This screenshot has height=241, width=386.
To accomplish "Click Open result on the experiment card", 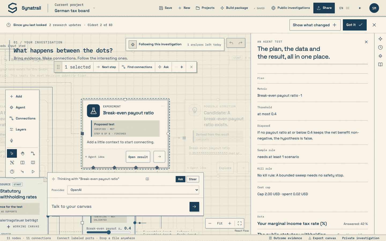I will pos(138,157).
